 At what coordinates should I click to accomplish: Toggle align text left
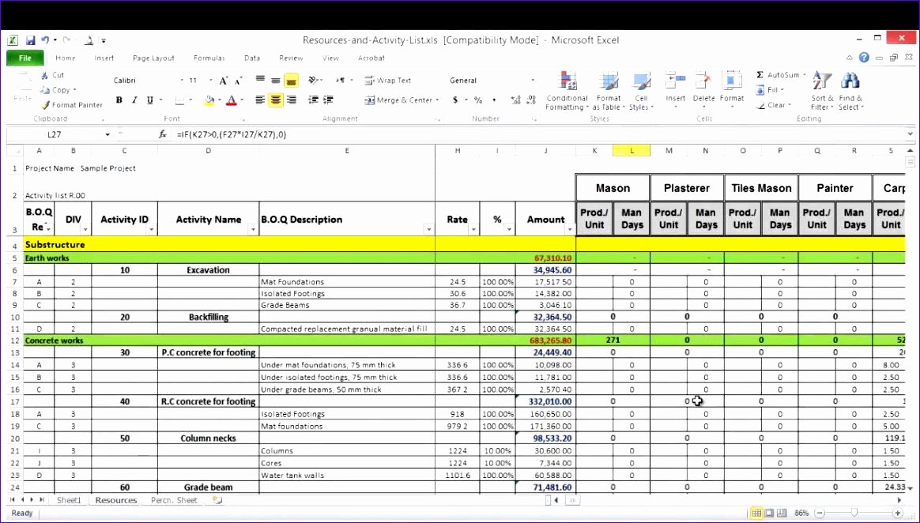pyautogui.click(x=260, y=100)
